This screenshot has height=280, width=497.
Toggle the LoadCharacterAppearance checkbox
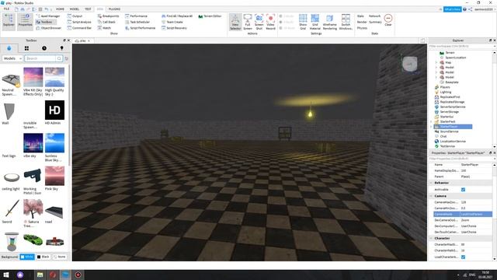pos(463,257)
